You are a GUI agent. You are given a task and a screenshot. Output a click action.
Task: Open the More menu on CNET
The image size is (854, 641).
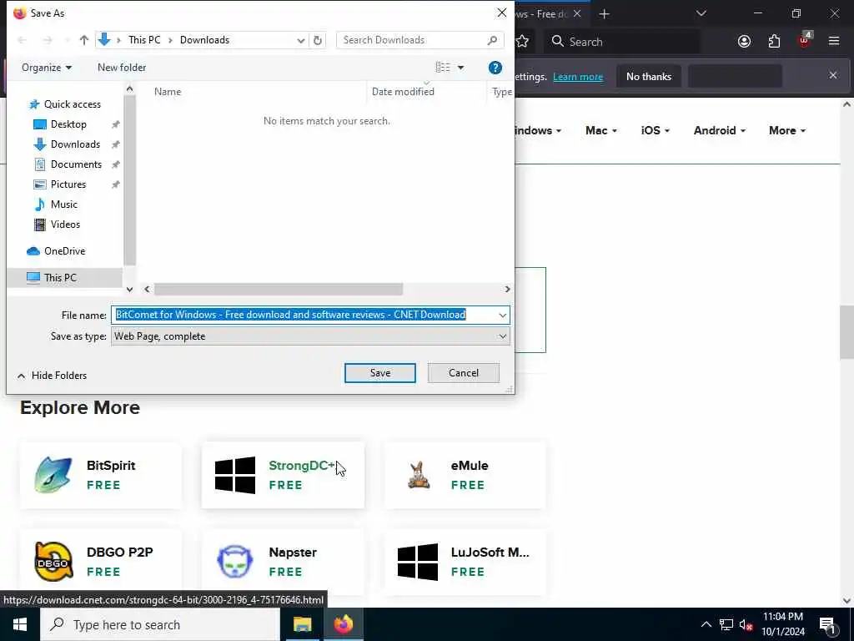click(x=787, y=130)
